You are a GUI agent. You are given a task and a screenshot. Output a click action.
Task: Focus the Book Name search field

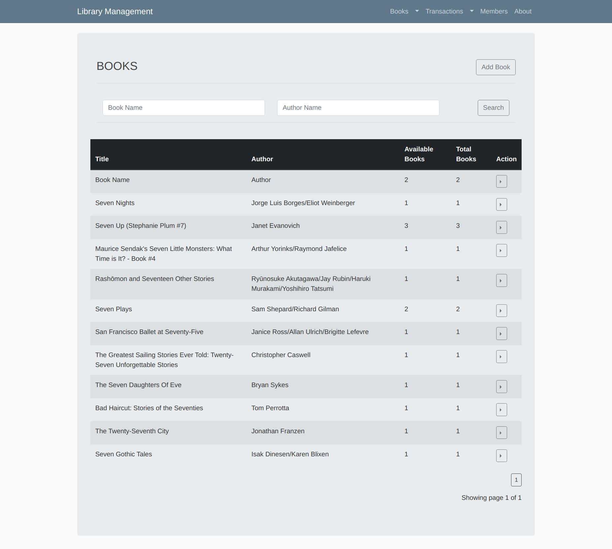pyautogui.click(x=184, y=108)
